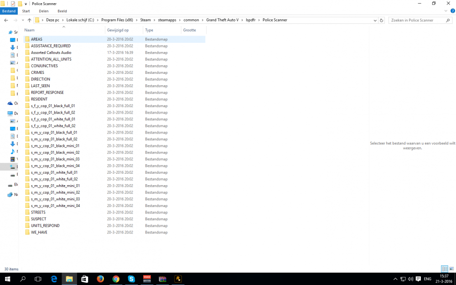Open the Delen ribbon tab
Viewport: 456px width, 285px height.
(44, 11)
